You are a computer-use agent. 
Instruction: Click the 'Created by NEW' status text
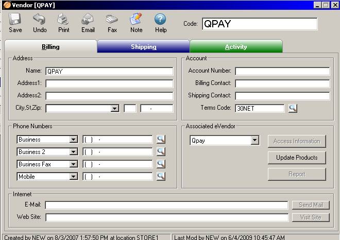(x=81, y=237)
